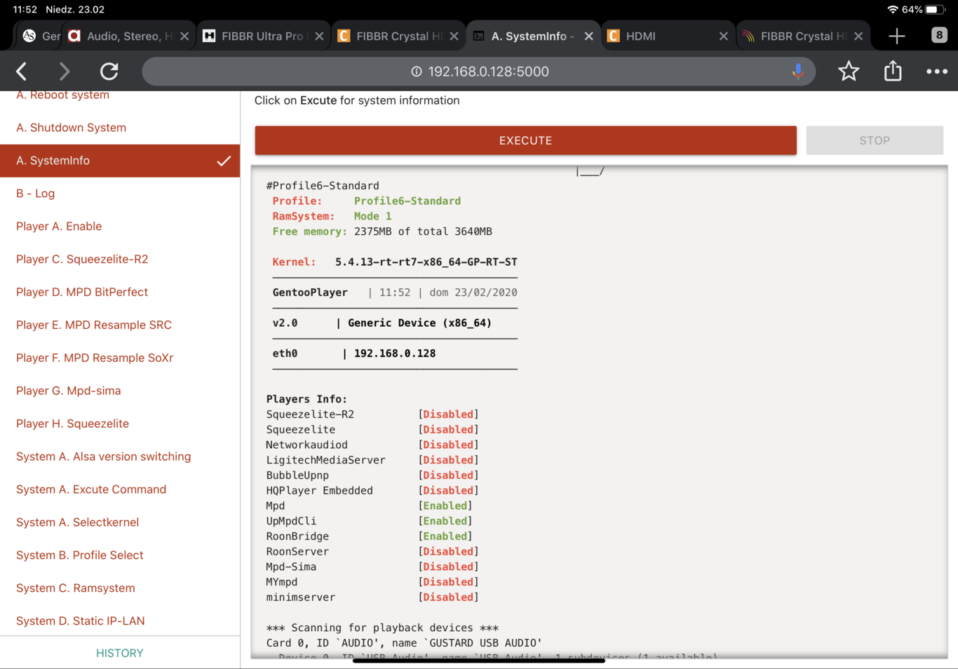The height and width of the screenshot is (669, 958).
Task: Open 'Player G. Mpd-sima'
Action: tap(120, 391)
